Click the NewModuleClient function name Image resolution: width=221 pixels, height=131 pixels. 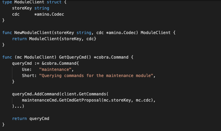(33, 33)
